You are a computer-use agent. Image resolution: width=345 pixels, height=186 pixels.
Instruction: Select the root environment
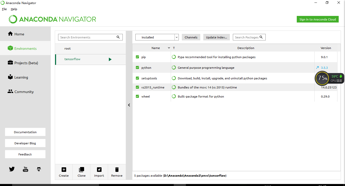pos(90,49)
